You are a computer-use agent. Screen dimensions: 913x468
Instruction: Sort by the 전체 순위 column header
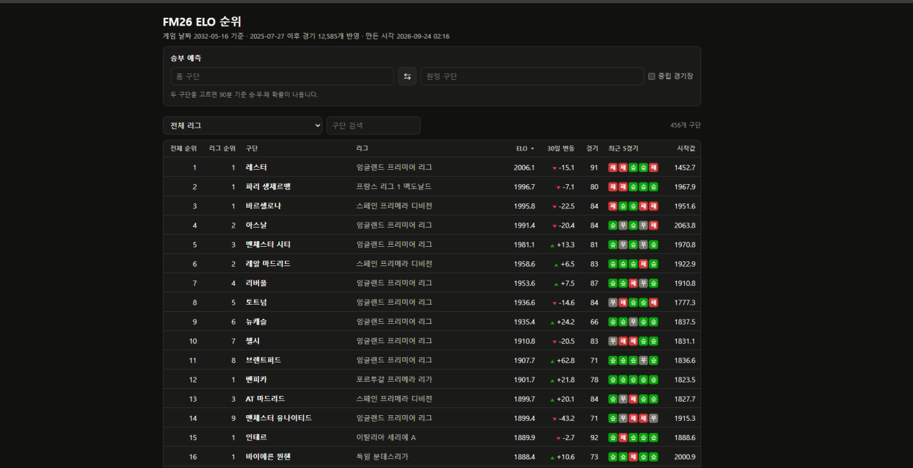point(183,148)
